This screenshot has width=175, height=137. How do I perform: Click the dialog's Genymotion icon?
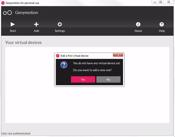pos(58,56)
